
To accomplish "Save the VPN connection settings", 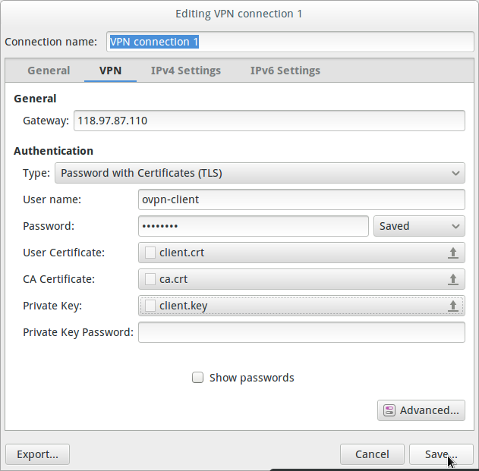I will [441, 454].
